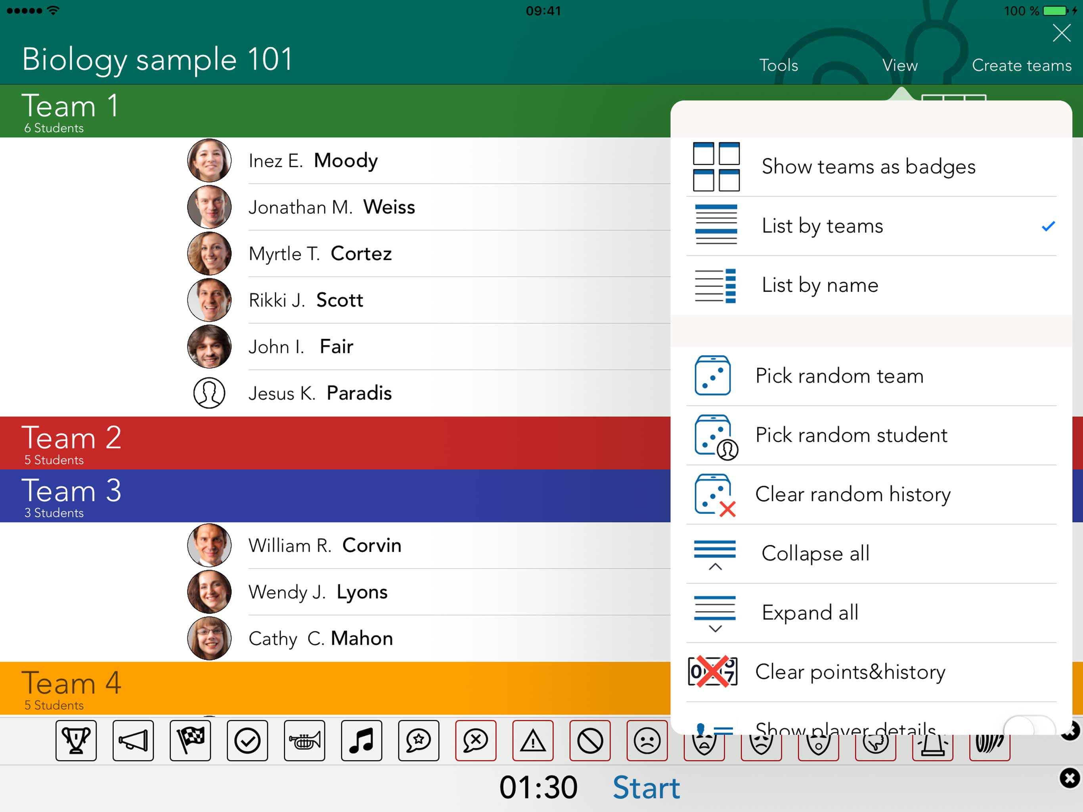Tap the trophy sound icon

pyautogui.click(x=76, y=740)
